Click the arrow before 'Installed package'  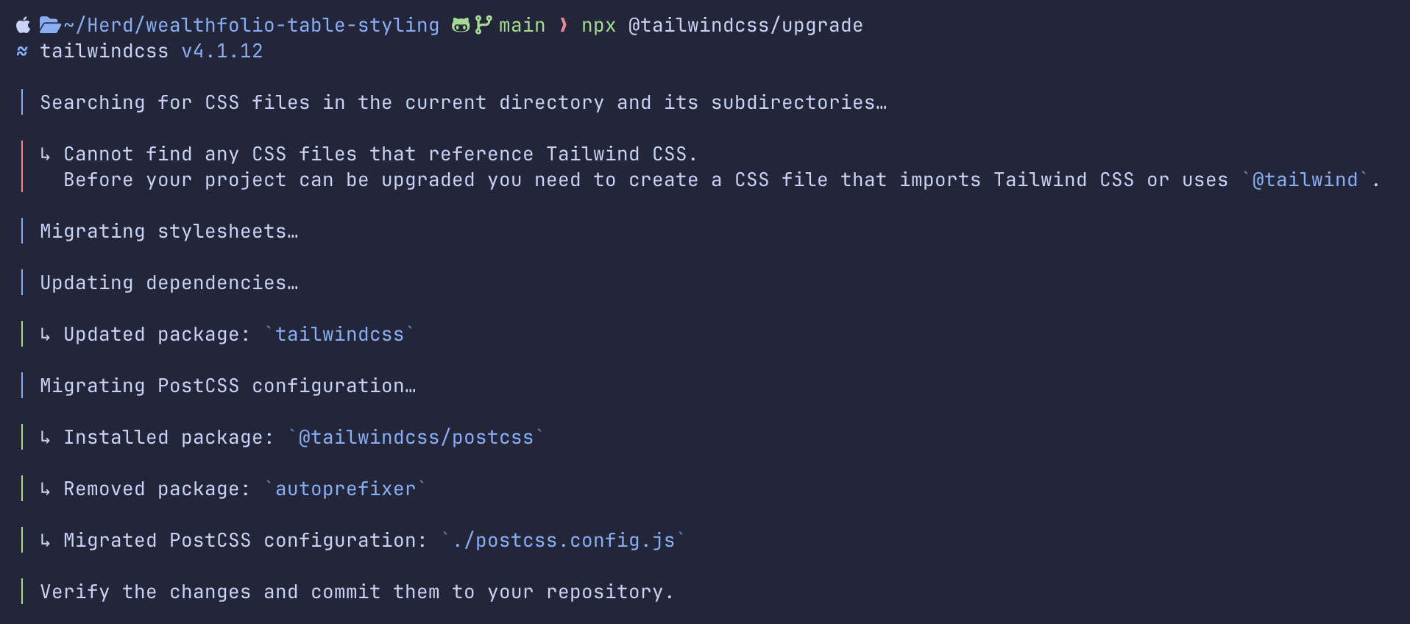46,438
